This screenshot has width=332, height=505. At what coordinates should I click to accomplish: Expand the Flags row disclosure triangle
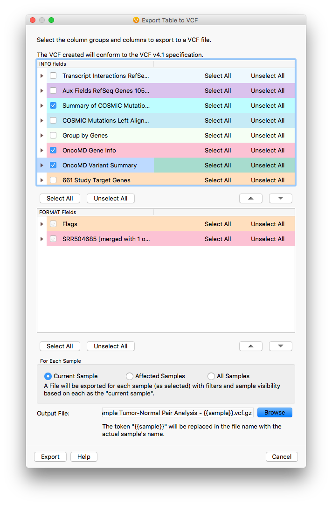[42, 224]
